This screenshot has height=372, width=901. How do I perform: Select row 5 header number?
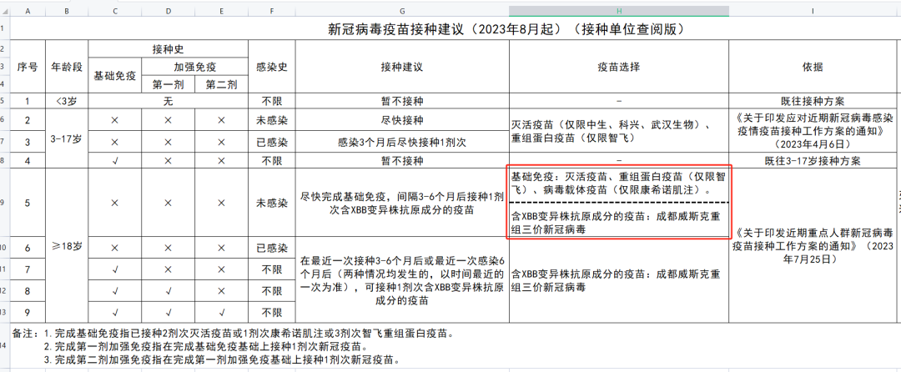tap(5, 101)
